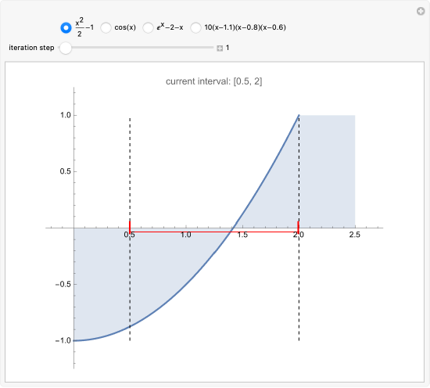Choose the eˣ−2−x function option
Screen dimensions: 430x388
(148, 27)
